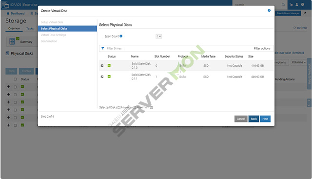Image resolution: width=312 pixels, height=179 pixels.
Task: Click the filter funnel icon in Filter Drives
Action: (103, 48)
